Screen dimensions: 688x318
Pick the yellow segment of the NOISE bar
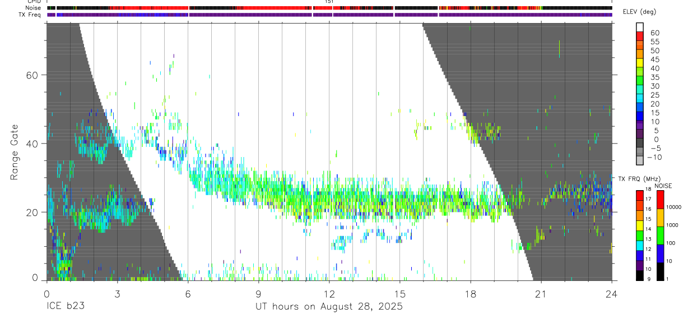point(661,218)
